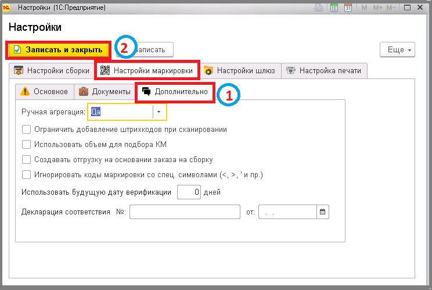The height and width of the screenshot is (290, 432).
Task: Switch to Настройка печати tab
Action: (x=324, y=71)
